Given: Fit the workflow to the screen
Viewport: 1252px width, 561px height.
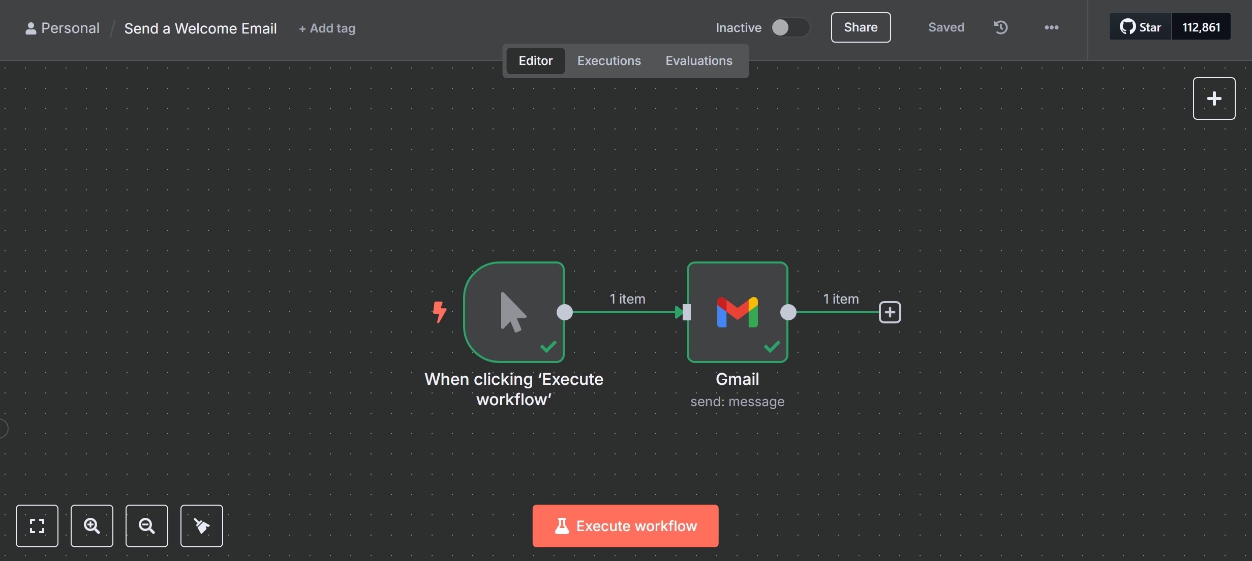Looking at the screenshot, I should 37,526.
